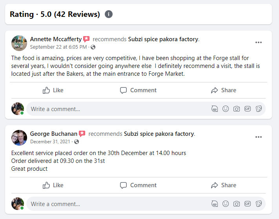The width and height of the screenshot is (279, 219).
Task: Open Annette Mccafferty's profile picture
Action: click(x=19, y=43)
